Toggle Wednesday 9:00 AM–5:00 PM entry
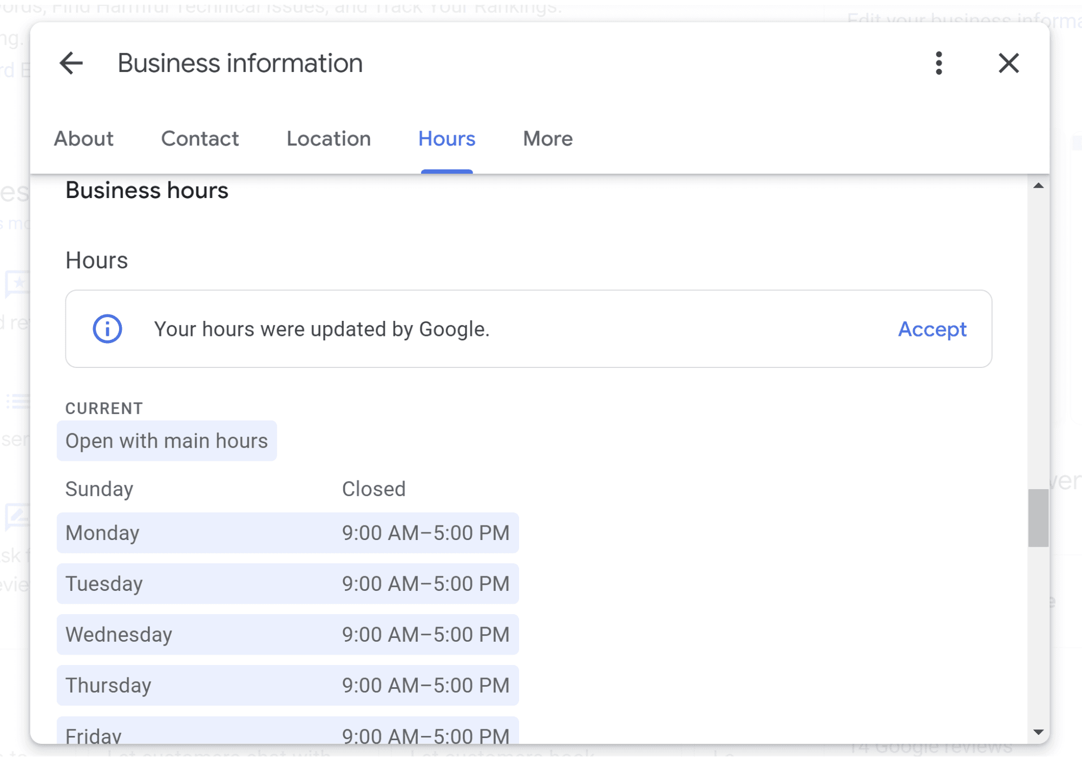This screenshot has width=1082, height=757. point(287,634)
